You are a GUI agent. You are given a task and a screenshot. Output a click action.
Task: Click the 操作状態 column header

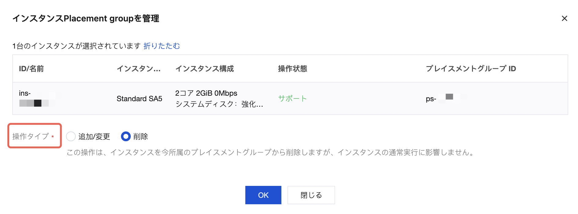pos(292,69)
